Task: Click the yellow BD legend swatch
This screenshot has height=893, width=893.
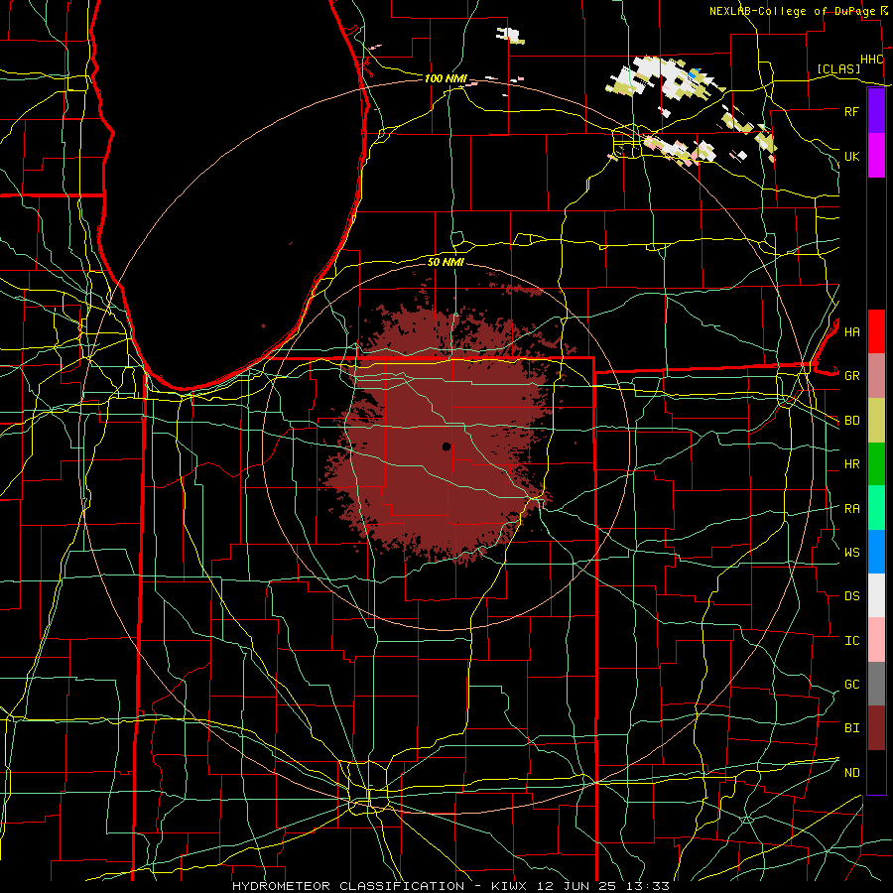Action: click(x=876, y=420)
